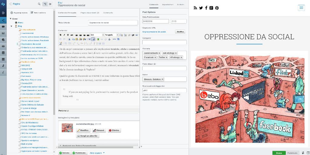Cut selection with scissors icon
310x155 pixels.
(69, 39)
